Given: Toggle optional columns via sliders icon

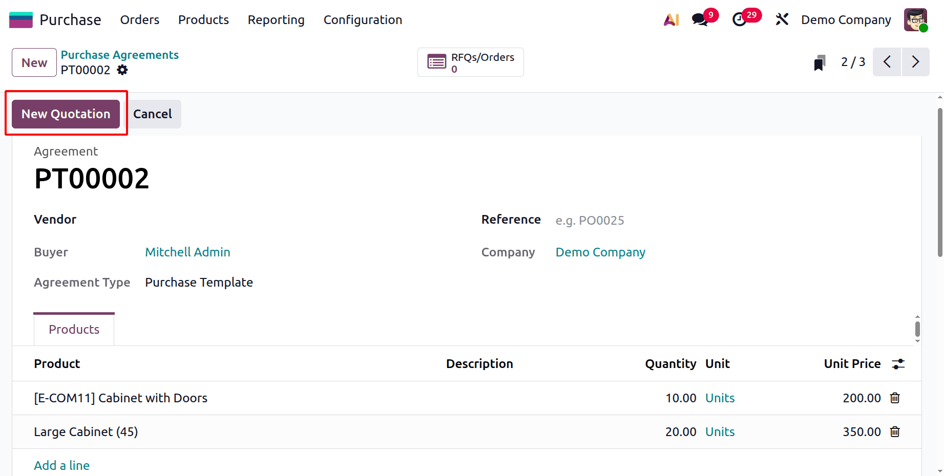Looking at the screenshot, I should [x=898, y=363].
